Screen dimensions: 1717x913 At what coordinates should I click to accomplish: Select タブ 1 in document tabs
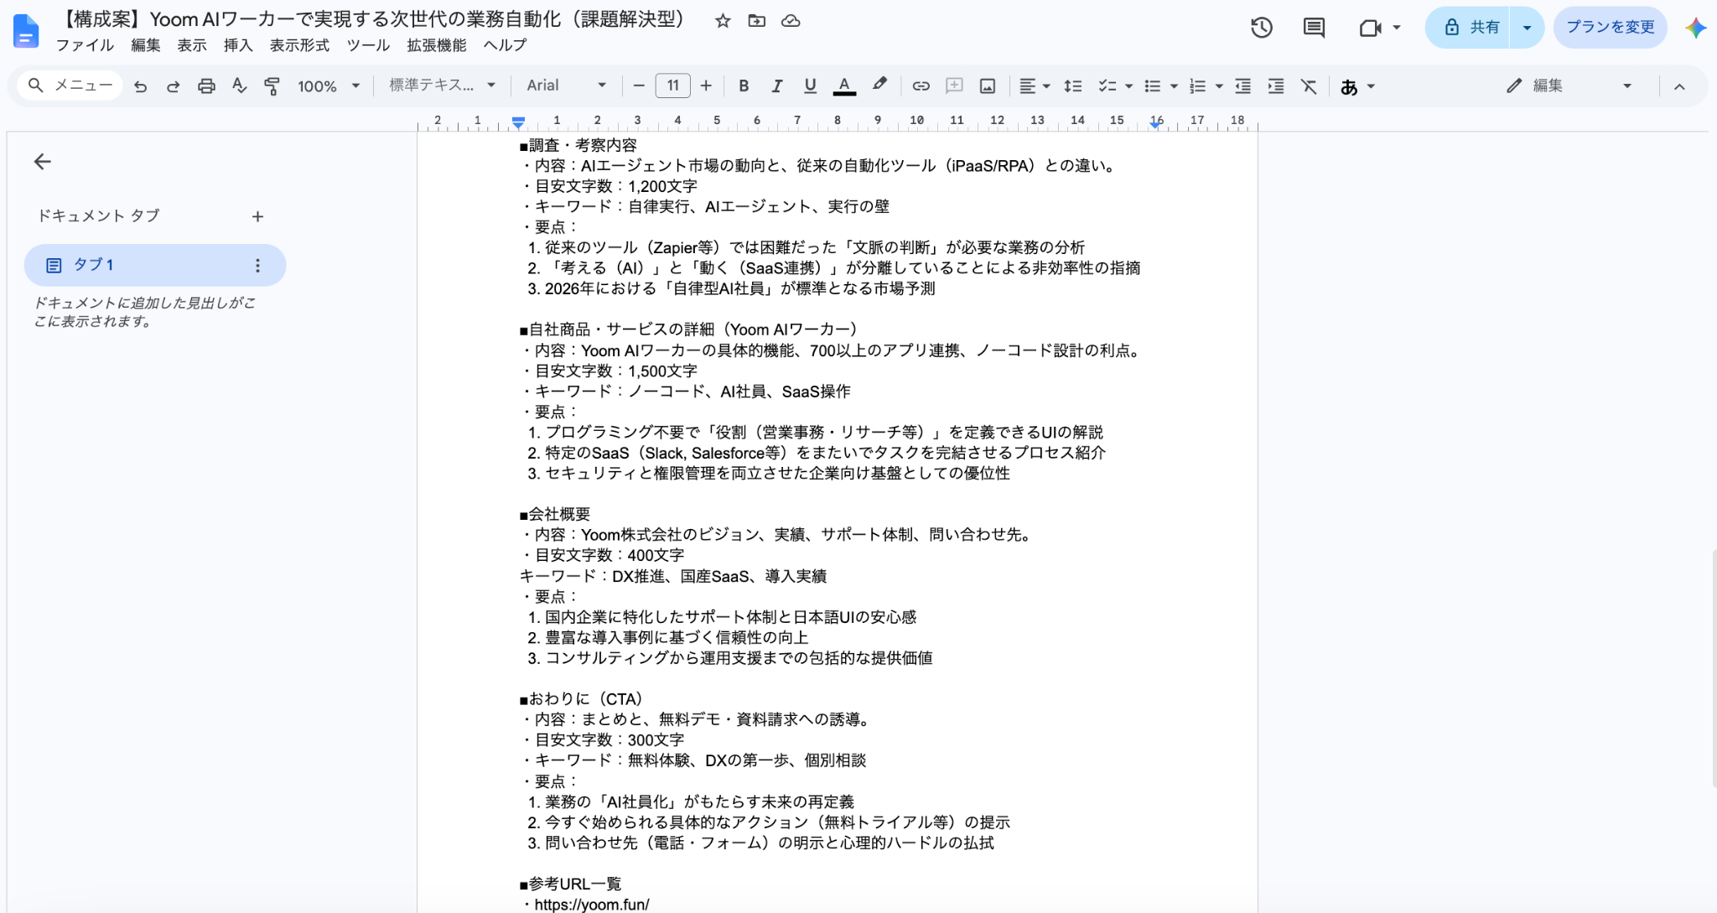point(155,265)
